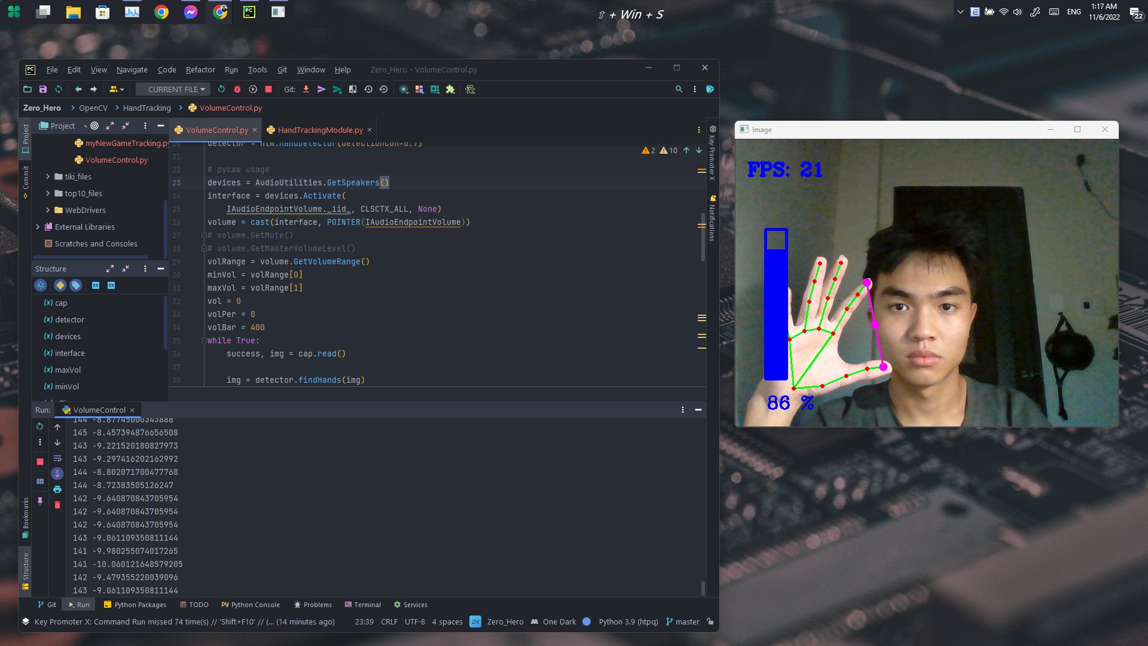Toggle the blue tag Structure filter
The height and width of the screenshot is (646, 1148).
pyautogui.click(x=76, y=285)
